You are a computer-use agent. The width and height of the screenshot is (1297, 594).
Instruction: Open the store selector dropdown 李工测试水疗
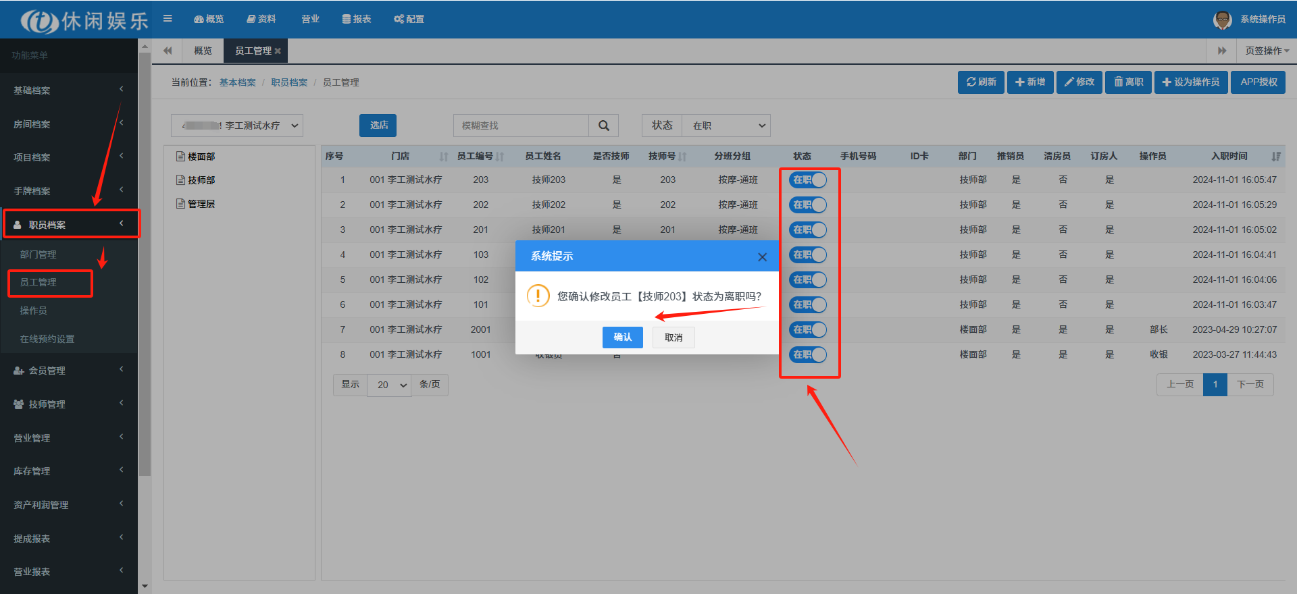point(237,126)
